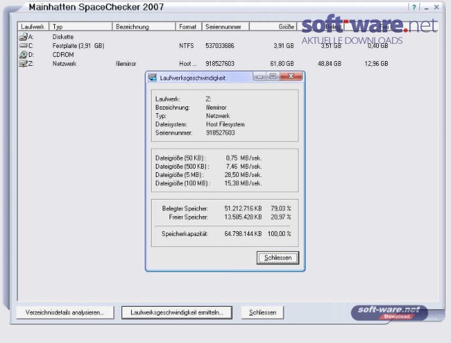451x343 pixels.
Task: Sort by the Format column header
Action: pos(189,27)
